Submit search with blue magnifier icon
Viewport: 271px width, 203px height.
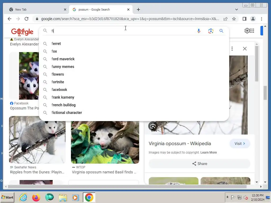(x=221, y=31)
